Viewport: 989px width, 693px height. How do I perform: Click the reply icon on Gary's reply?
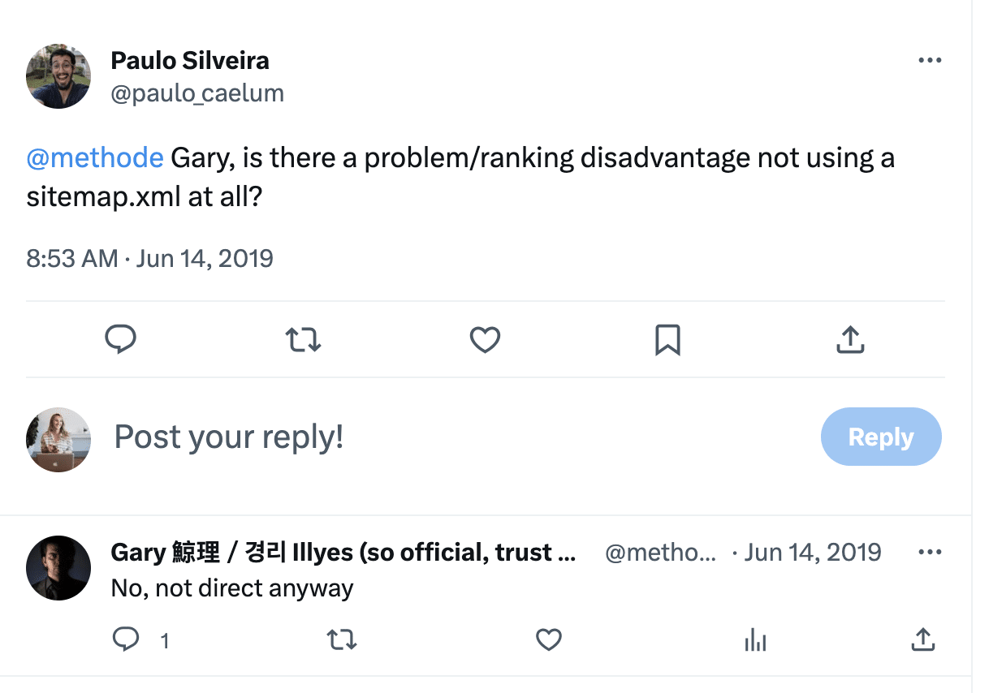click(125, 641)
